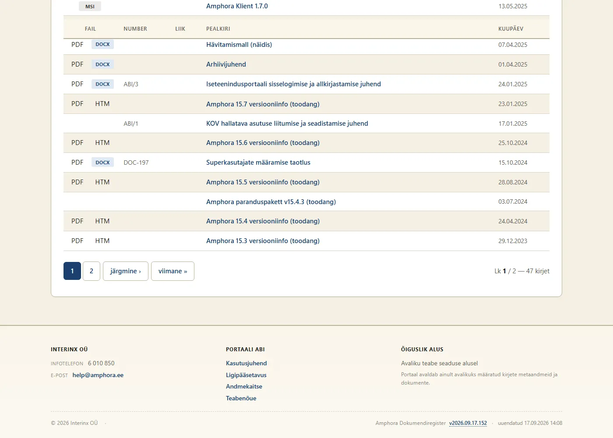The image size is (613, 438).
Task: Open the PDF for Amphora 15.6 versiooniinfo
Action: tap(77, 143)
